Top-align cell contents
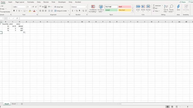 40,7
